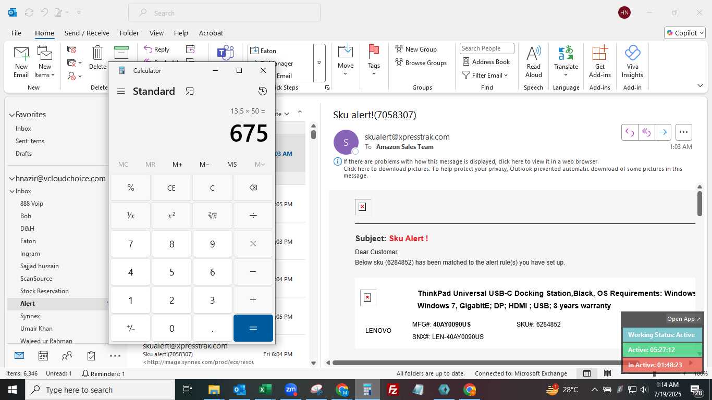This screenshot has height=400, width=712.
Task: Open the Calculator navigation hamburger menu
Action: [x=121, y=91]
